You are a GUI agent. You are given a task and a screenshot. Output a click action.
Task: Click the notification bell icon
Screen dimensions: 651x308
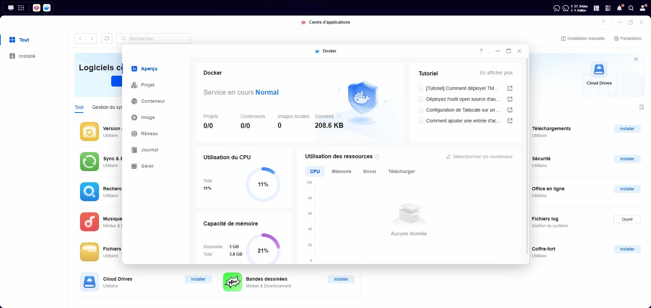coord(619,8)
